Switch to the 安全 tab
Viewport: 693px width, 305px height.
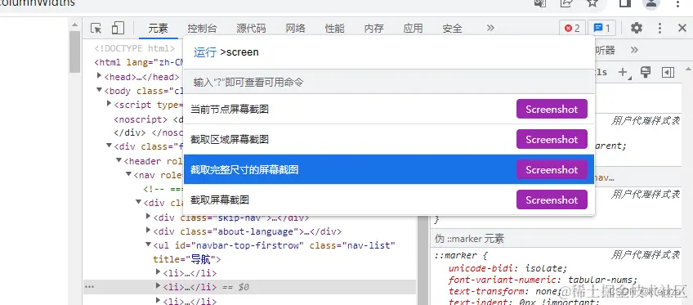tap(452, 29)
